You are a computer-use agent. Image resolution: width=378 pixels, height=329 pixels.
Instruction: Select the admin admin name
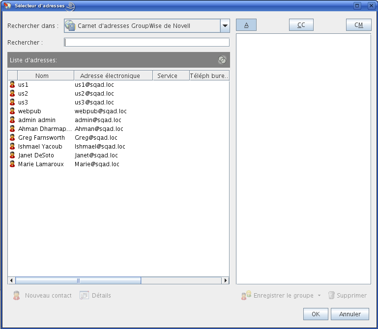[x=37, y=120]
